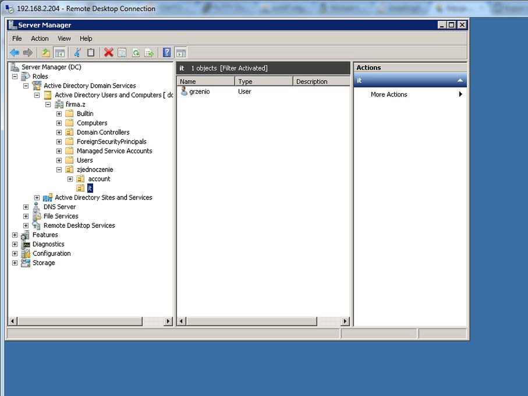Open the View menu

(64, 38)
